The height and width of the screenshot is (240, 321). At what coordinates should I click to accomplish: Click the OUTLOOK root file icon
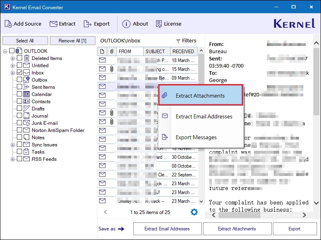(x=19, y=51)
